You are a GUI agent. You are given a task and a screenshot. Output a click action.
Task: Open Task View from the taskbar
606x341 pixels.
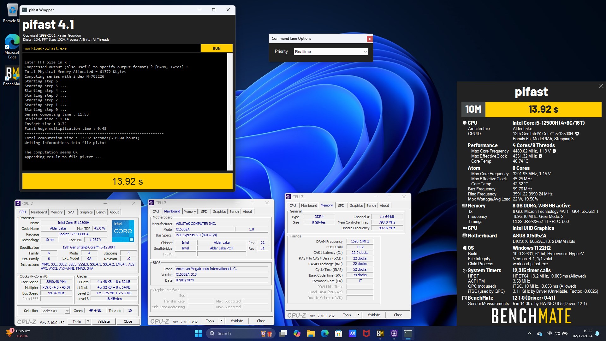283,333
